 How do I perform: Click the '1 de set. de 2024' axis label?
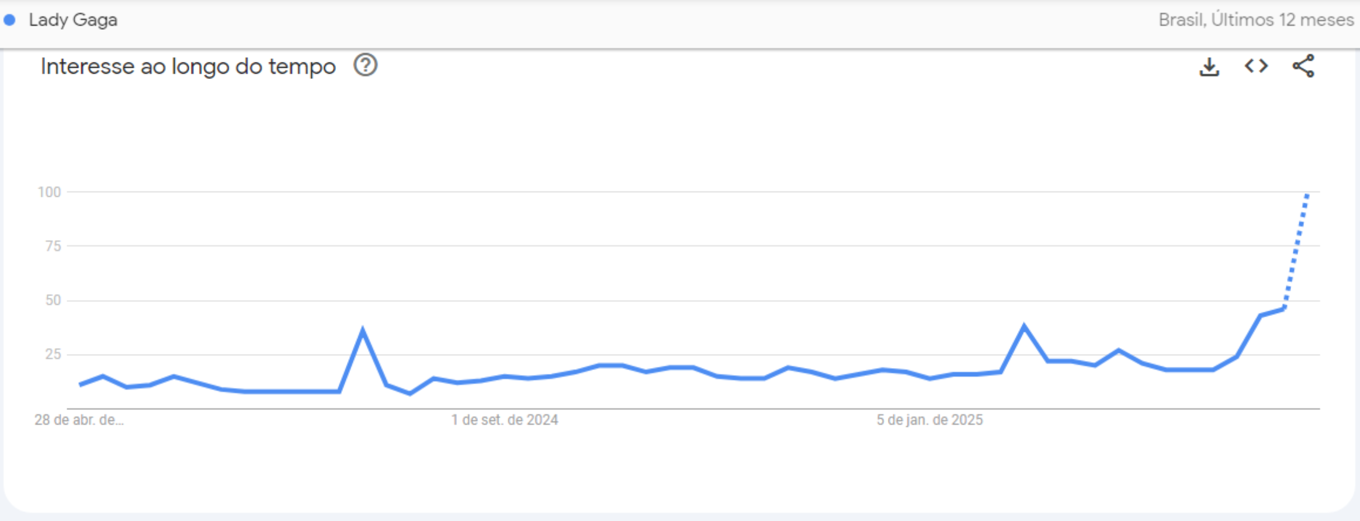click(505, 420)
